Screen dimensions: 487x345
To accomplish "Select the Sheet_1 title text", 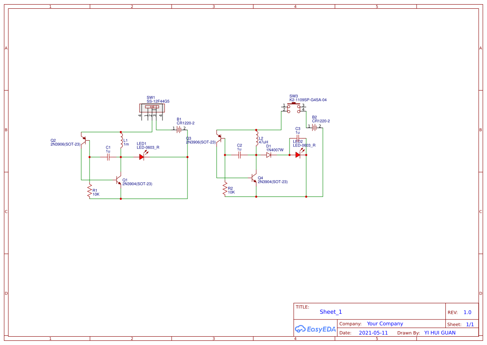I will click(x=331, y=312).
